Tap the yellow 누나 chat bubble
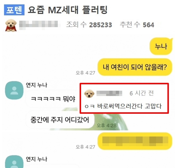 [x=161, y=46]
